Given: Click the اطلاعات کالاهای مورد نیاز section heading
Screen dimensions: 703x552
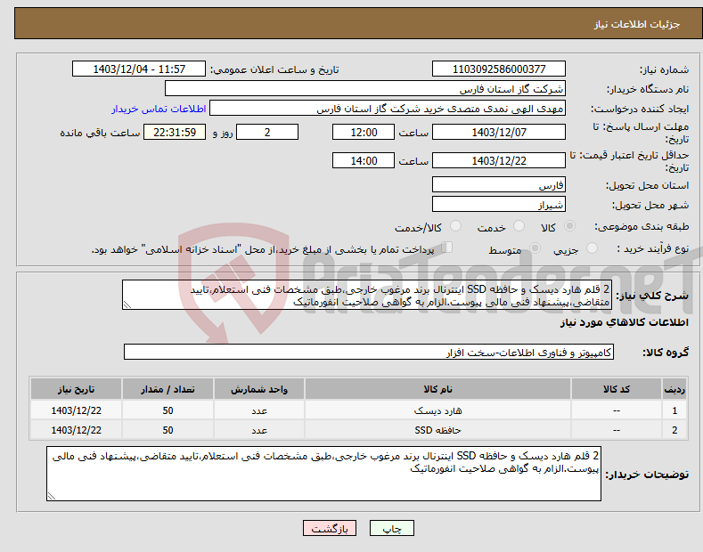Looking at the screenshot, I should point(624,322).
